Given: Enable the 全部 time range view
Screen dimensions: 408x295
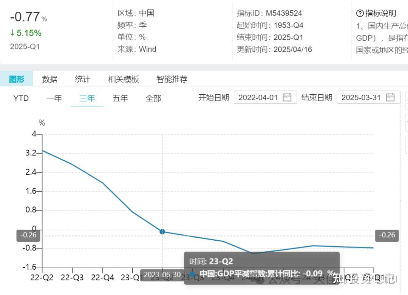Looking at the screenshot, I should pyautogui.click(x=153, y=98).
